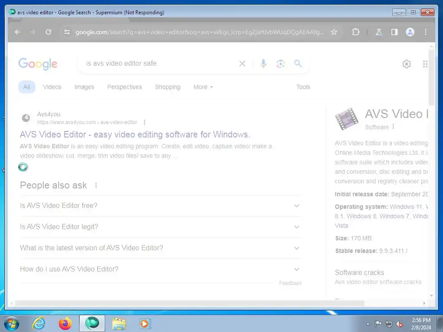Clear the search box with X icon
Image resolution: width=443 pixels, height=332 pixels.
[242, 64]
